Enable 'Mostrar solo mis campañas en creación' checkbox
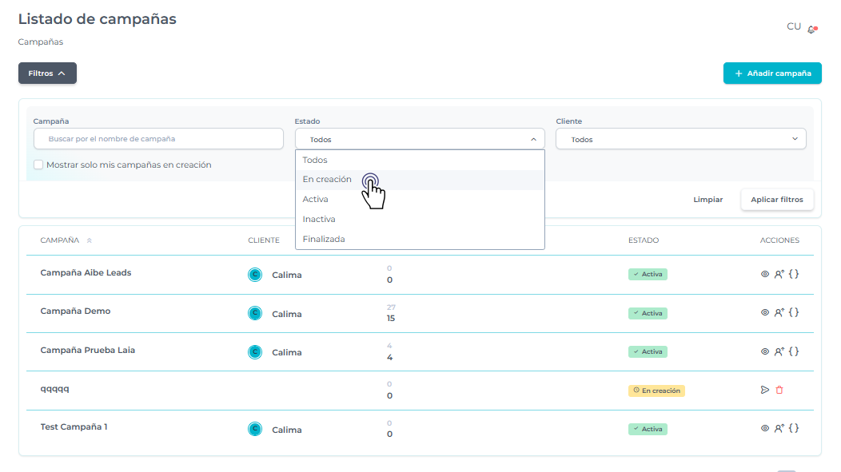 pyautogui.click(x=38, y=165)
